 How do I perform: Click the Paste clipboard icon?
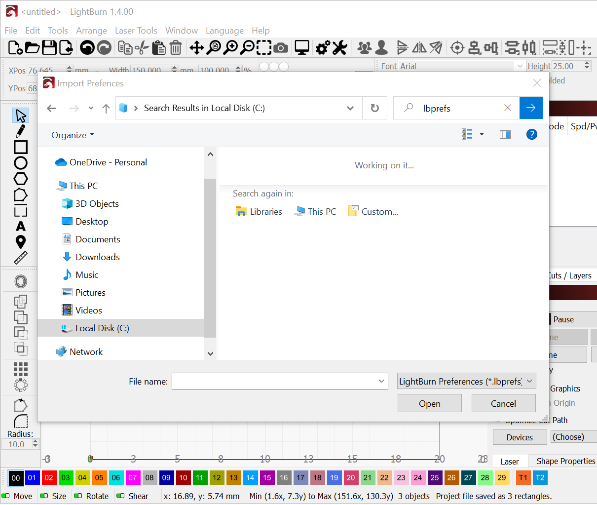(158, 47)
